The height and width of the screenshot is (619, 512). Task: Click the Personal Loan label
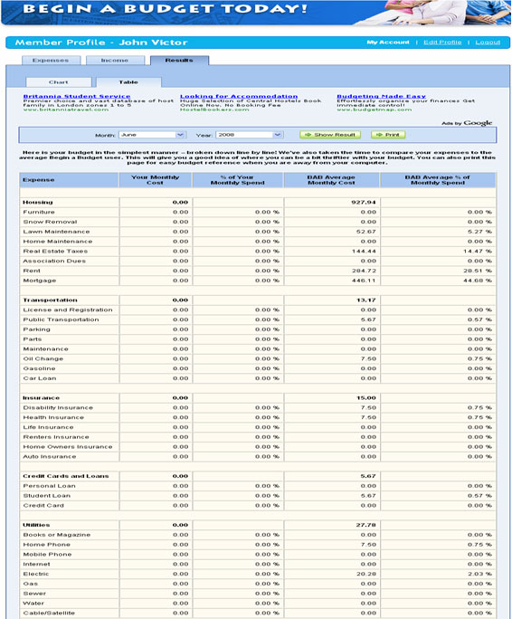coord(49,486)
